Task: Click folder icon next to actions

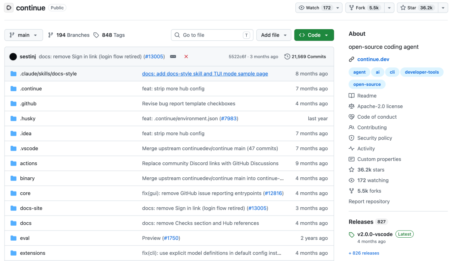Action: [13, 163]
